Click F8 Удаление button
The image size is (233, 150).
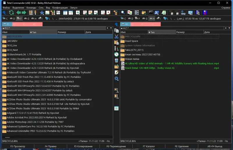pyautogui.click(x=181, y=146)
